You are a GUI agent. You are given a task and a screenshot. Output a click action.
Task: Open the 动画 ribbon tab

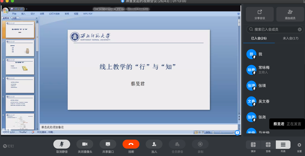coord(42,14)
